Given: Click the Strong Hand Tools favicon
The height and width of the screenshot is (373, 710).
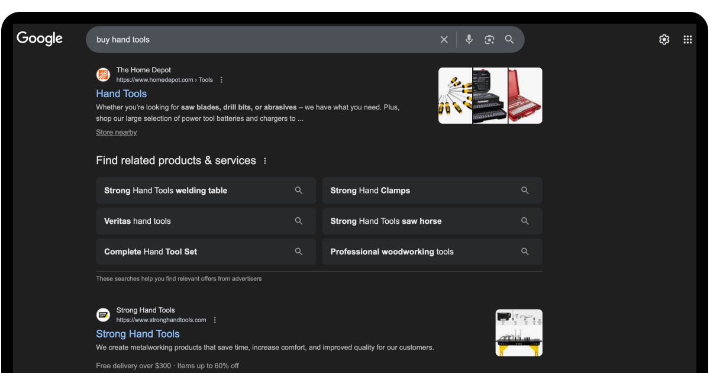Looking at the screenshot, I should [x=104, y=315].
